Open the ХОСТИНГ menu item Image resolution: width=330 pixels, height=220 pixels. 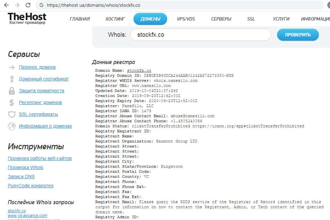[x=115, y=19]
